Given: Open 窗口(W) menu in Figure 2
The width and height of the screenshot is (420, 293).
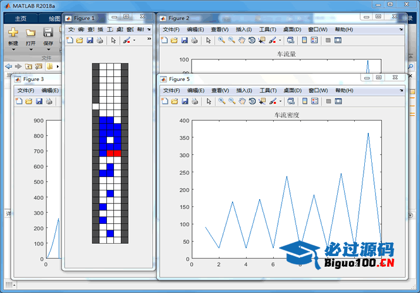Looking at the screenshot, I should coord(318,29).
